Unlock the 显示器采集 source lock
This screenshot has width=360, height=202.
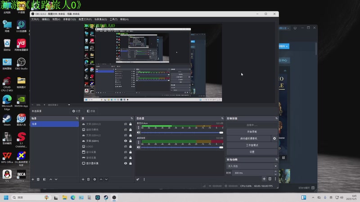coord(130,163)
